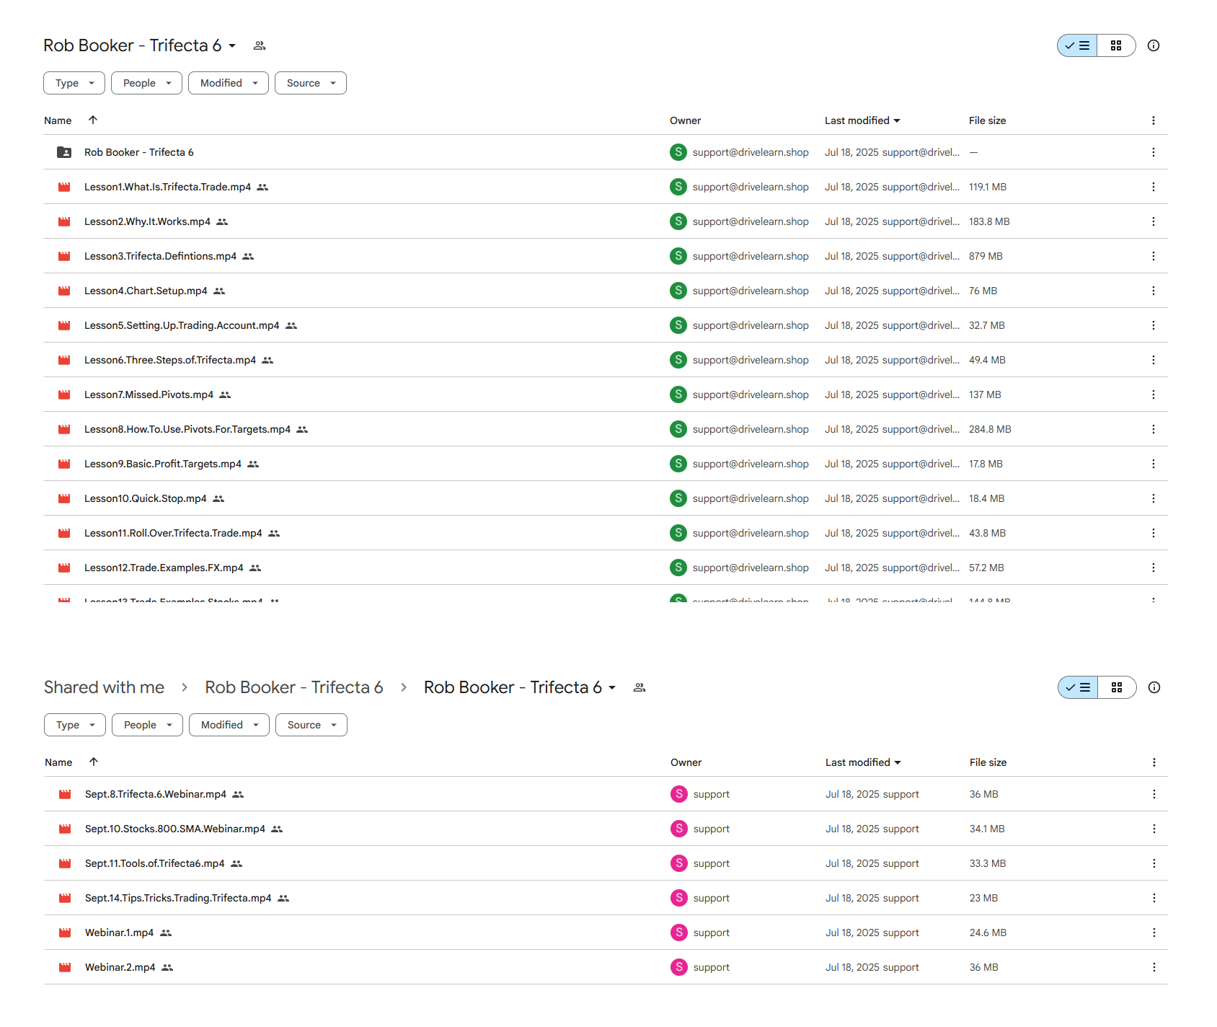The width and height of the screenshot is (1217, 1027).
Task: Click the pink support avatar in the Webinar.1.mp4 row
Action: click(679, 933)
